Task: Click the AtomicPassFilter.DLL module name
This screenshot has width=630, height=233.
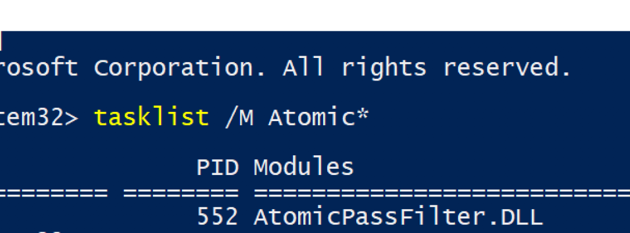Action: tap(398, 217)
